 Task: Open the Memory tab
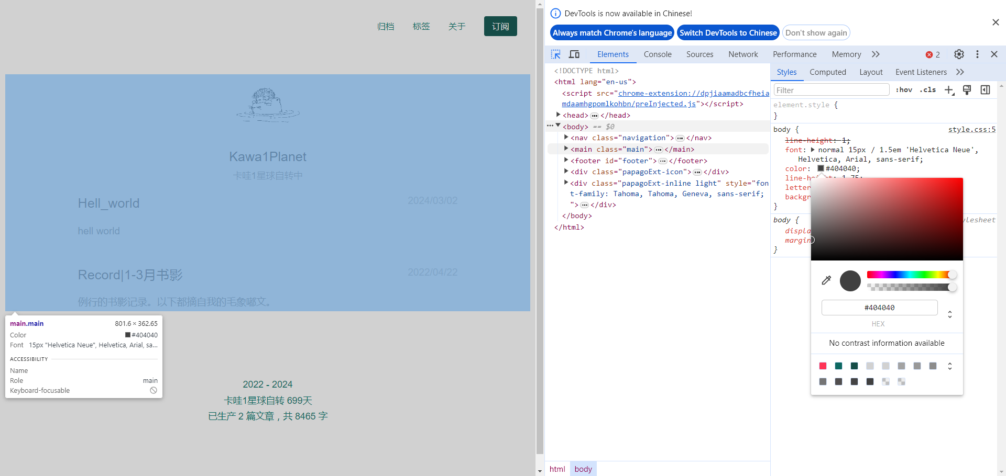click(846, 54)
